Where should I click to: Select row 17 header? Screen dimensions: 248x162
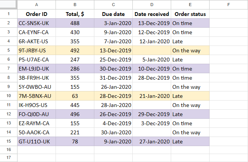coord(8,157)
